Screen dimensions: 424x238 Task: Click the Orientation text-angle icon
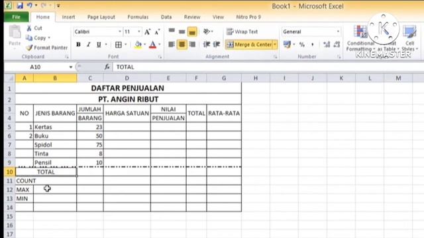tap(207, 32)
